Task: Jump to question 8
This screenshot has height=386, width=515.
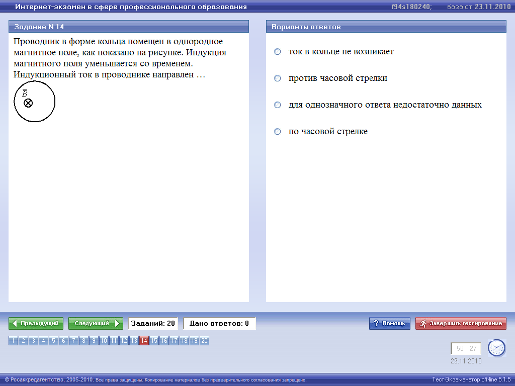Action: coord(84,340)
